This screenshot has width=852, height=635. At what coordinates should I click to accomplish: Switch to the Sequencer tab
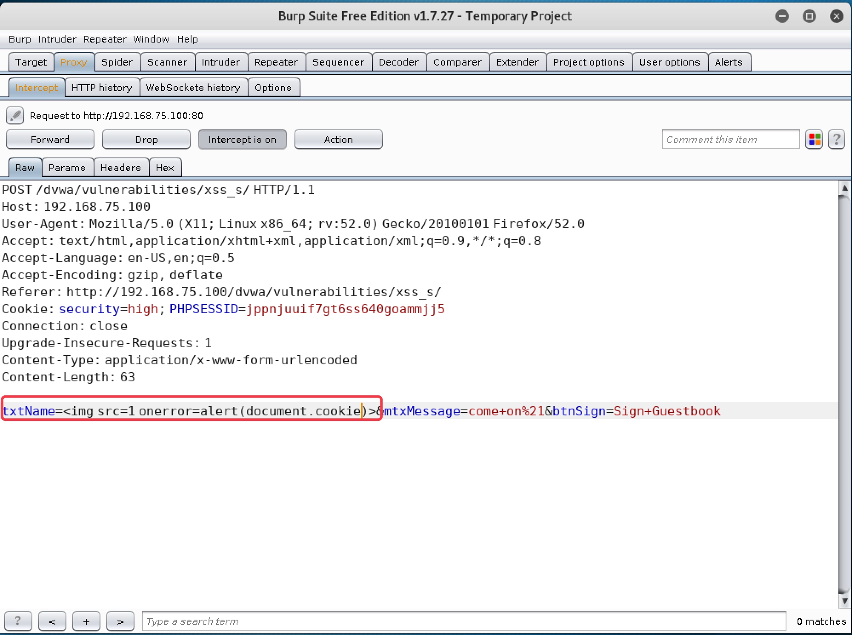pos(338,62)
